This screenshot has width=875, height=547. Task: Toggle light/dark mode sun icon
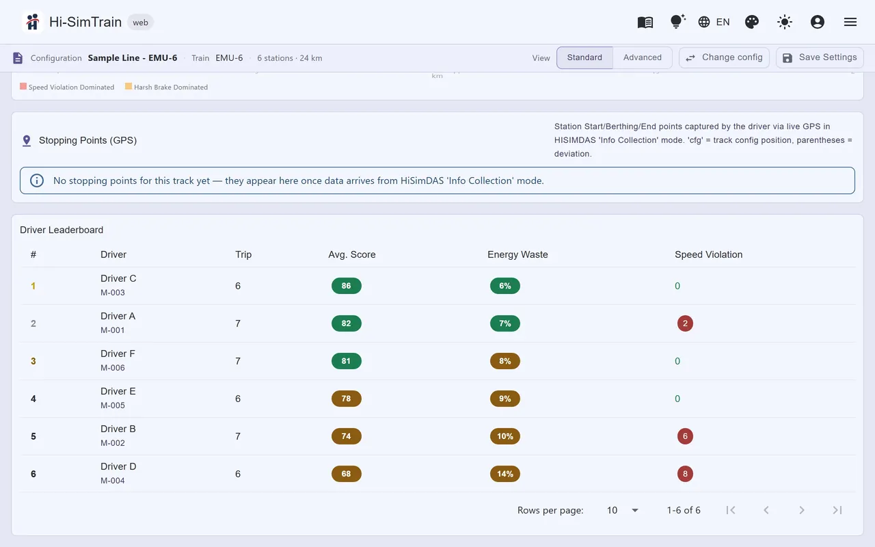tap(785, 22)
